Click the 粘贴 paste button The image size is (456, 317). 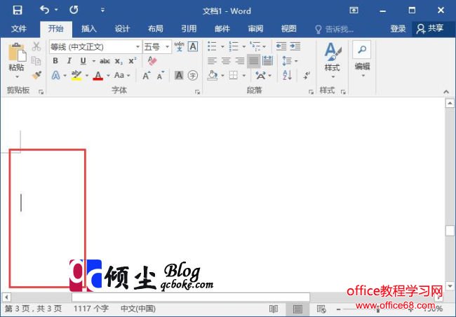17,57
